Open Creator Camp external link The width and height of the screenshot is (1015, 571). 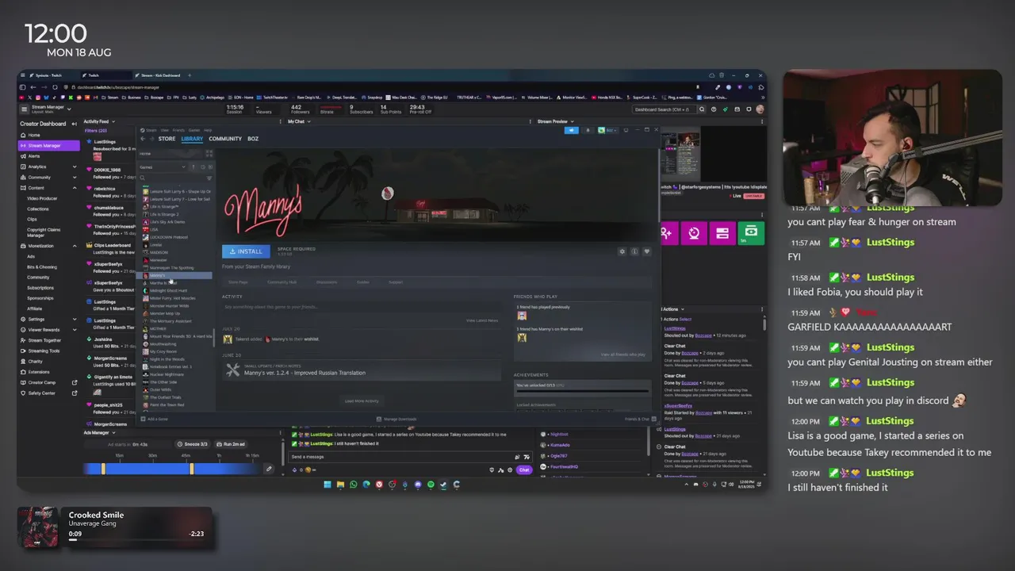tap(49, 382)
